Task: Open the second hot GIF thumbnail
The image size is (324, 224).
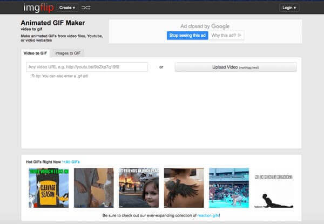Action: coord(93,187)
